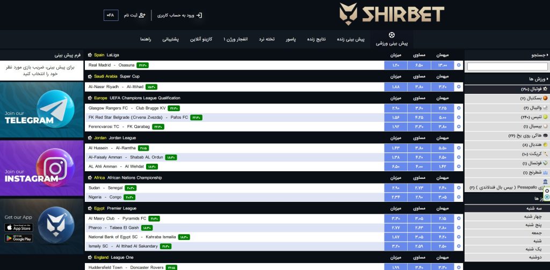The width and height of the screenshot is (550, 270).
Task: Open the کازینو آنلاین online casino menu
Action: (201, 39)
